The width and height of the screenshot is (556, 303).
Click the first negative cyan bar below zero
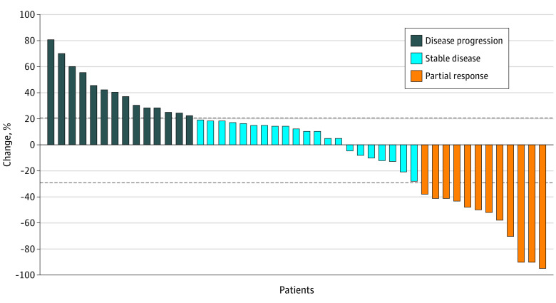tap(350, 148)
